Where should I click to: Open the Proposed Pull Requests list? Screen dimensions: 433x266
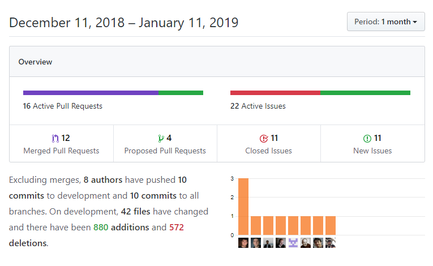pyautogui.click(x=165, y=151)
